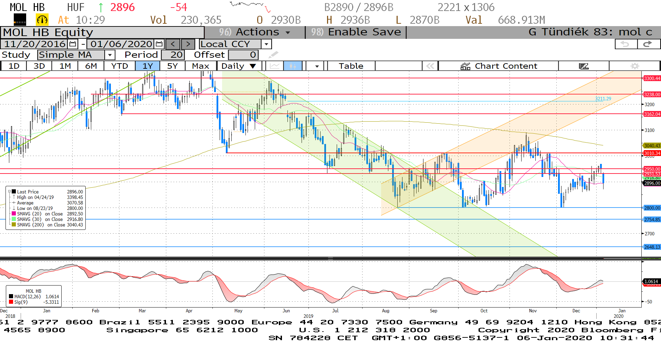Click the Last Price legend black swatch
This screenshot has width=661, height=357.
coord(14,192)
